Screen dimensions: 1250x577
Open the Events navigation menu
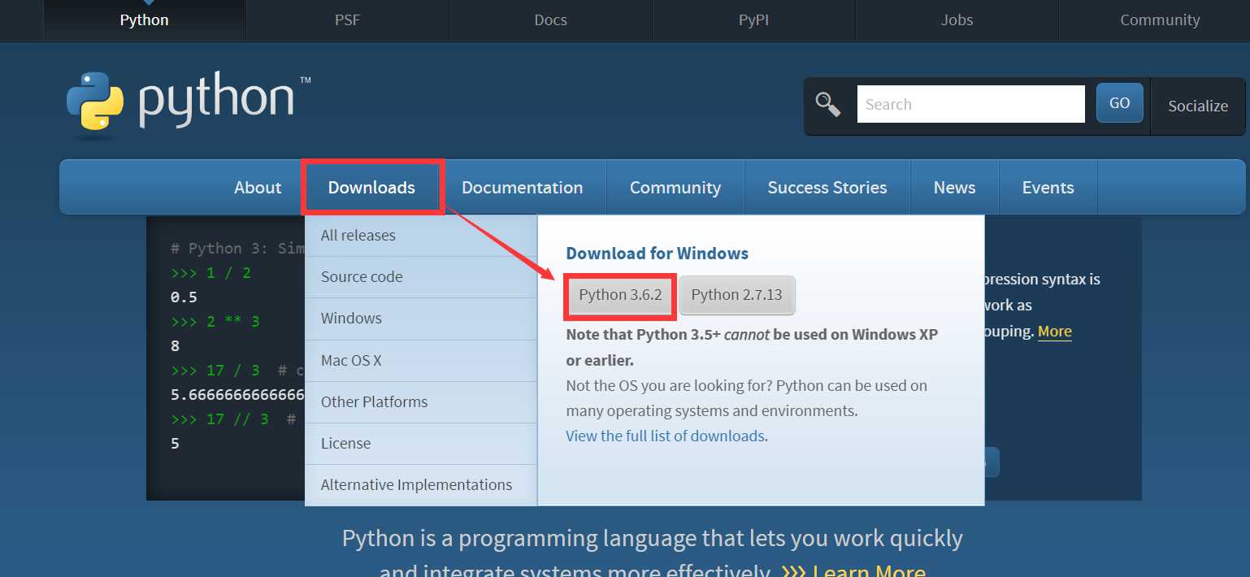pyautogui.click(x=1048, y=187)
